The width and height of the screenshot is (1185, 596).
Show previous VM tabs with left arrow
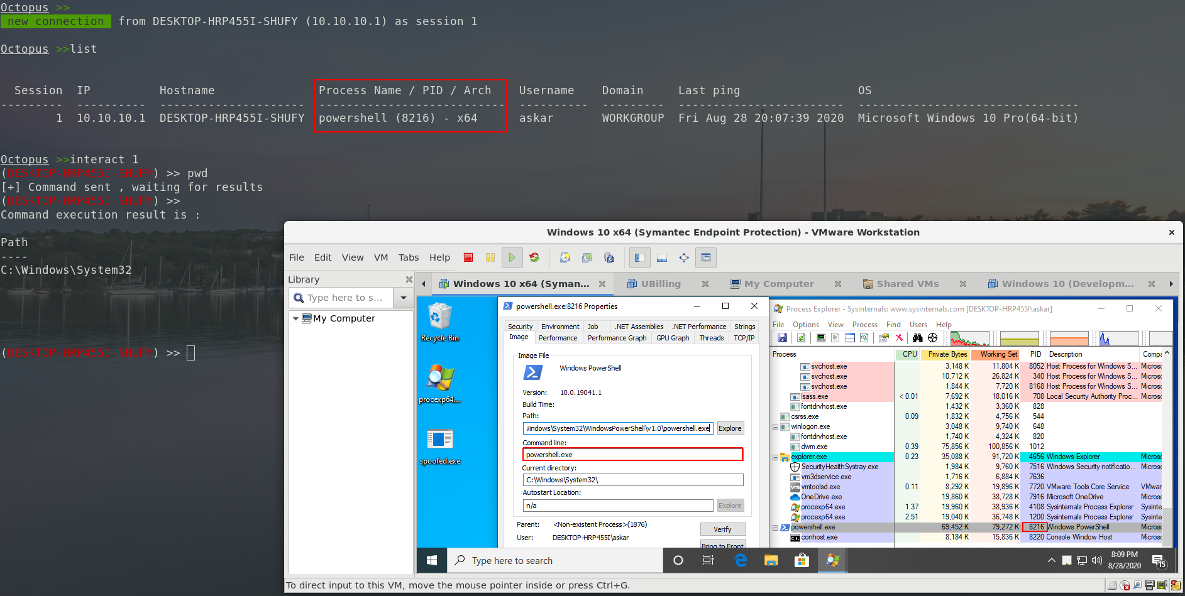click(x=424, y=284)
